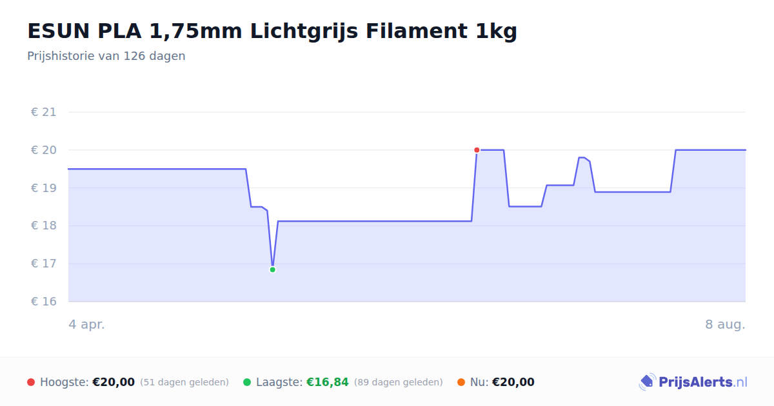Click the € 19 axis label
This screenshot has width=774, height=406.
coord(44,188)
